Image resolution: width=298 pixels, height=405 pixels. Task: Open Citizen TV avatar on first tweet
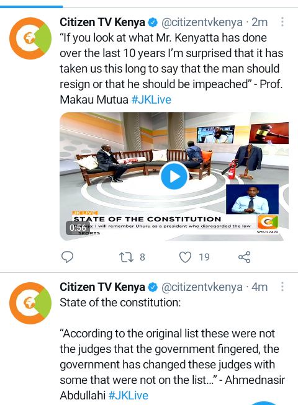pos(30,38)
